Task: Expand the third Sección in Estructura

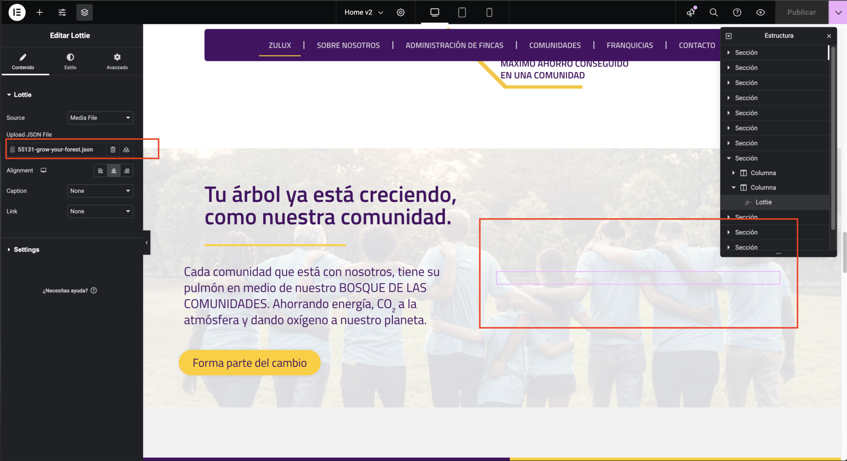Action: tap(729, 83)
